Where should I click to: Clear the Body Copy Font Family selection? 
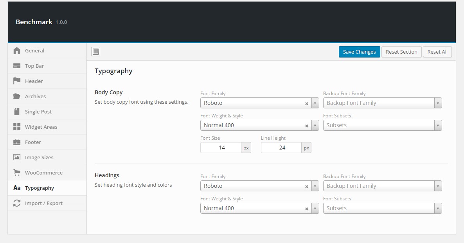click(307, 103)
